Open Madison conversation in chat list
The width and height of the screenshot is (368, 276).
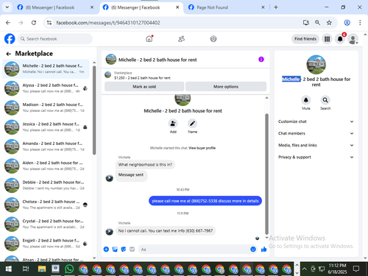coord(46,107)
